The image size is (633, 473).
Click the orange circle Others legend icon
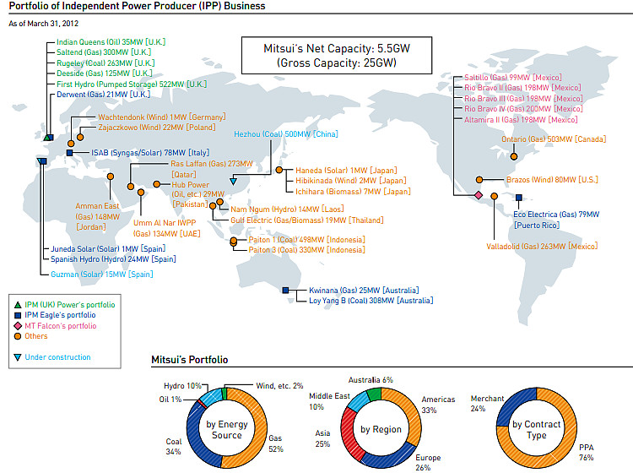pos(18,336)
